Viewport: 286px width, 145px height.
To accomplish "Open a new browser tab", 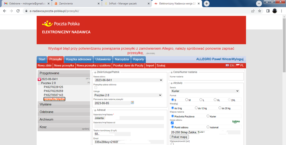I will click(206, 3).
